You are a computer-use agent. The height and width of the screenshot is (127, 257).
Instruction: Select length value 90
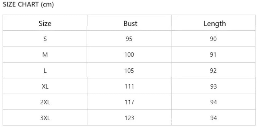coord(213,39)
